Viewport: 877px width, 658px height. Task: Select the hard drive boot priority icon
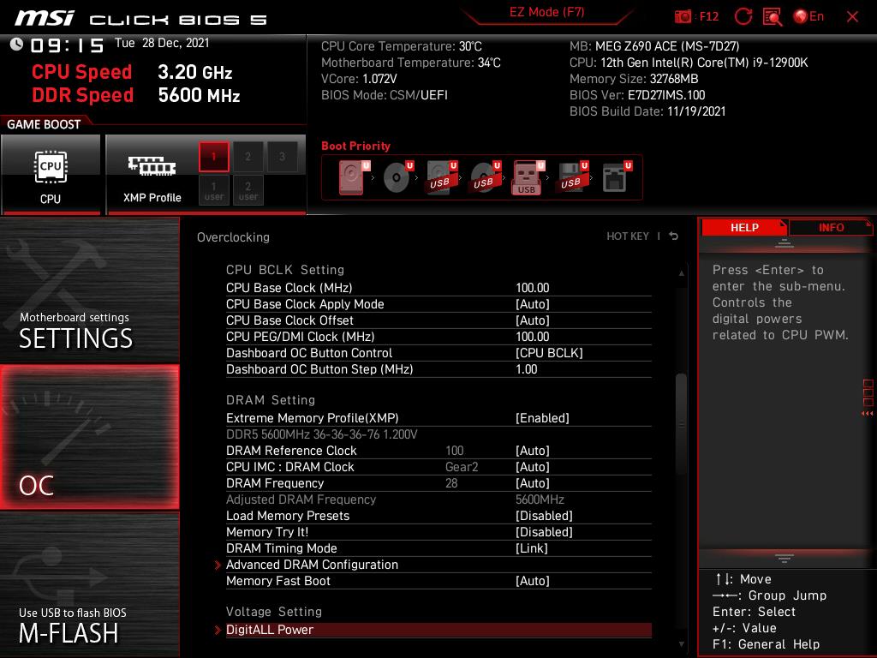tap(351, 178)
